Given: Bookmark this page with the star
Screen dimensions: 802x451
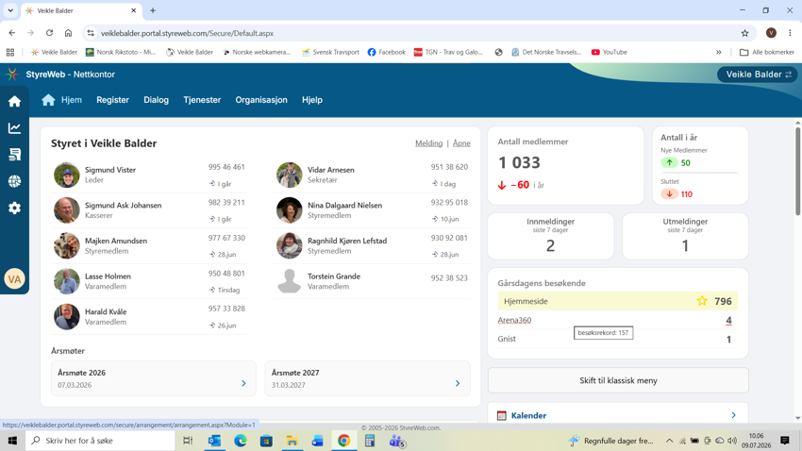Looking at the screenshot, I should tap(744, 33).
